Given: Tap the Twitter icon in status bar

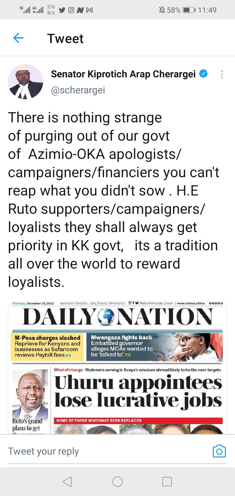Looking at the screenshot, I should coord(62,10).
